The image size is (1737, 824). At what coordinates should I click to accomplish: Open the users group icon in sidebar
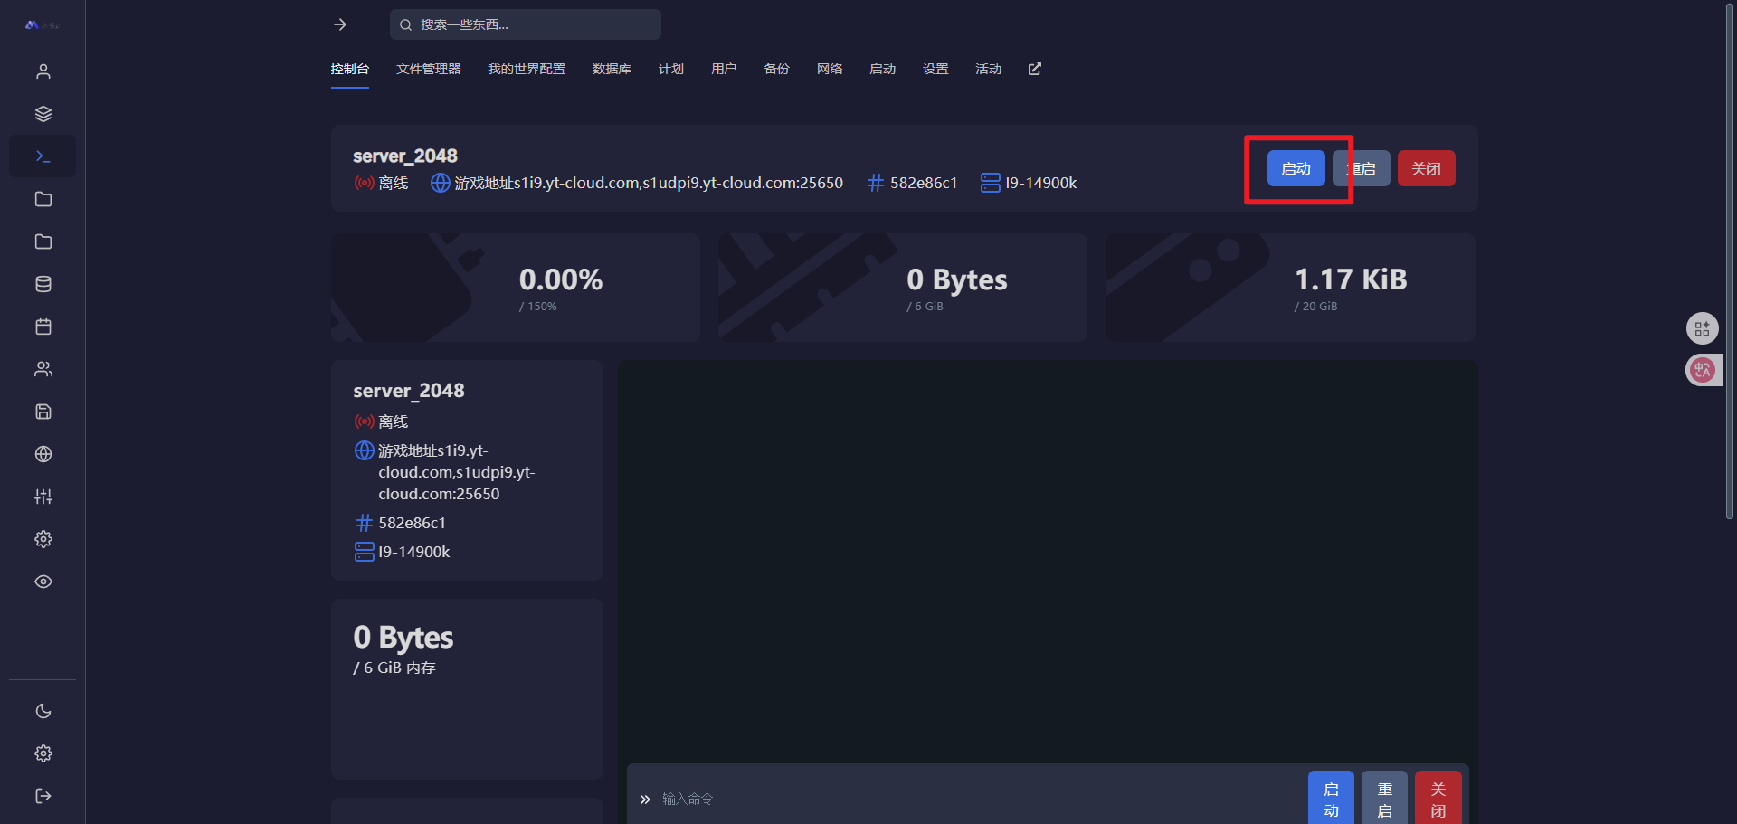43,369
